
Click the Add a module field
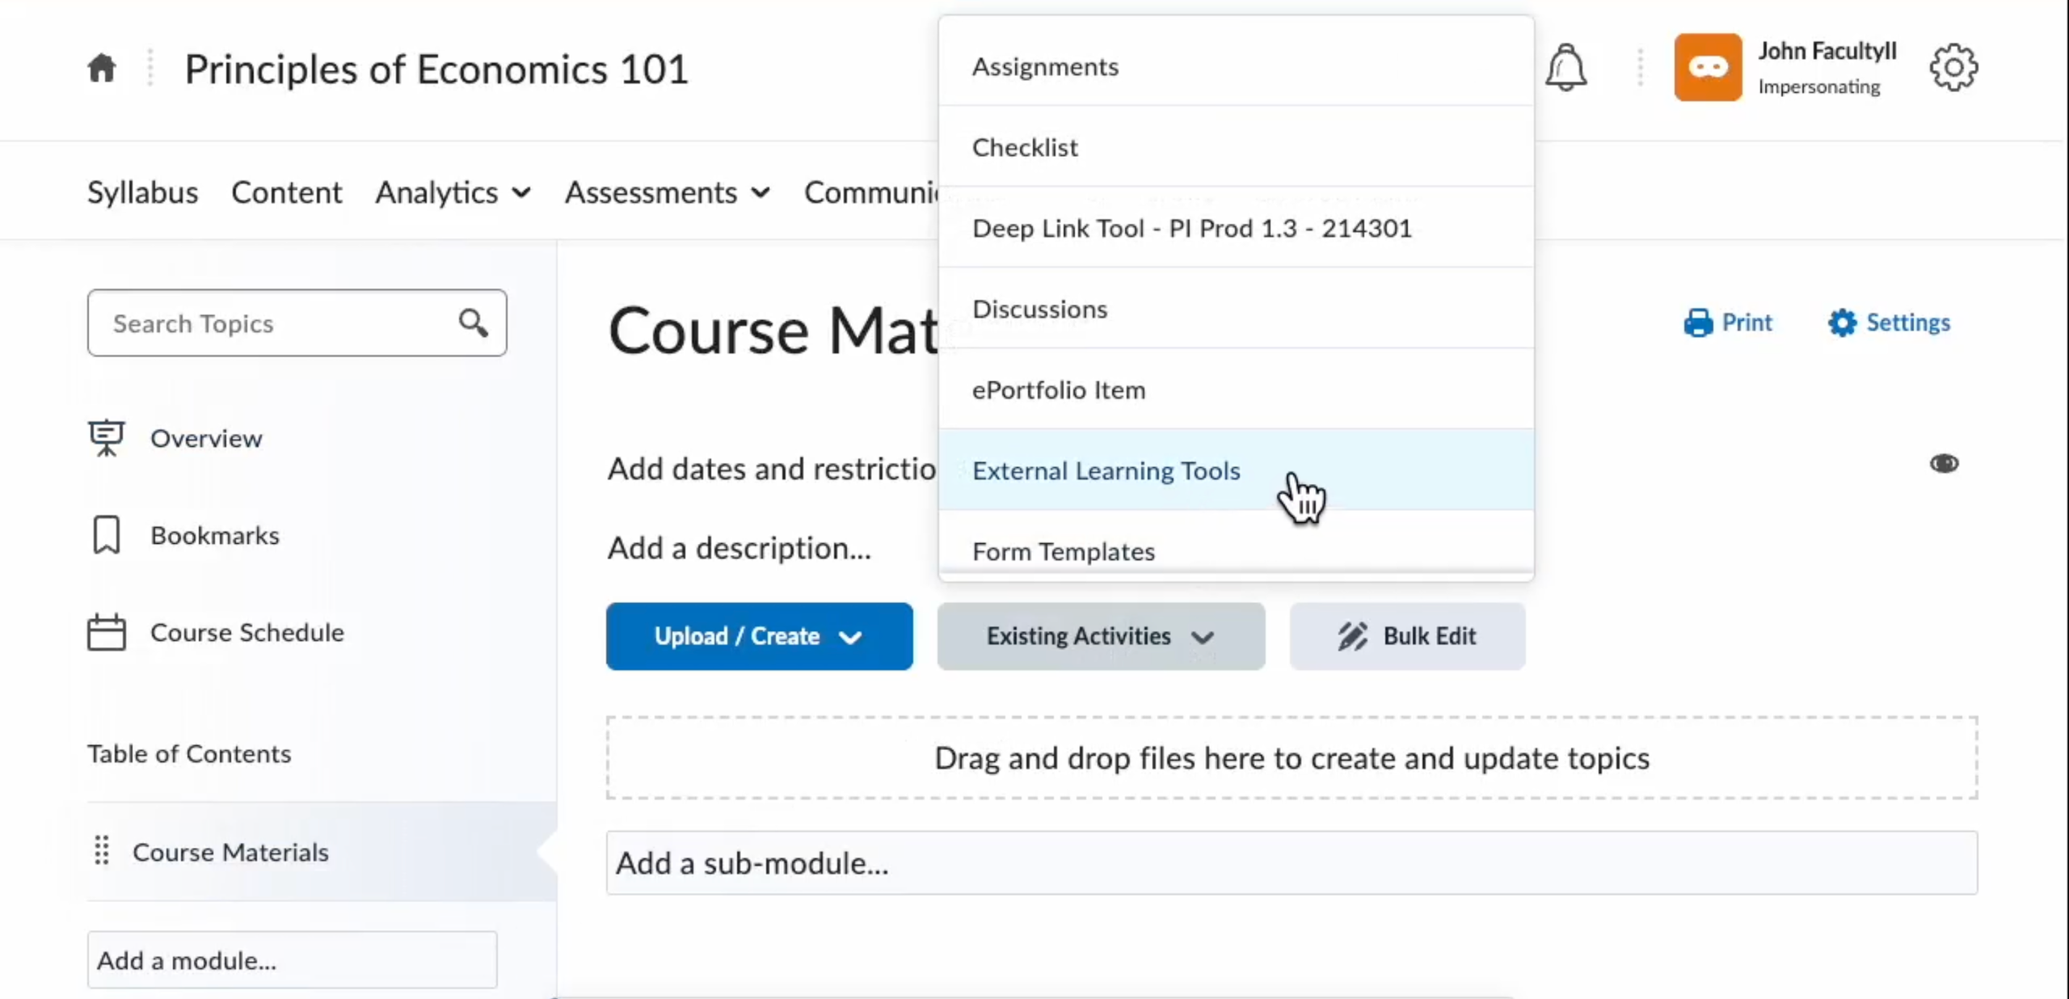coord(292,959)
